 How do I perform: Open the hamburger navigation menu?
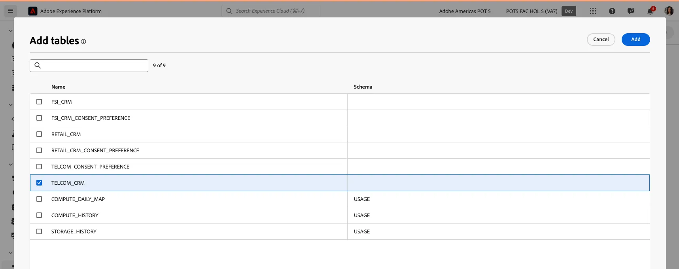pos(11,11)
